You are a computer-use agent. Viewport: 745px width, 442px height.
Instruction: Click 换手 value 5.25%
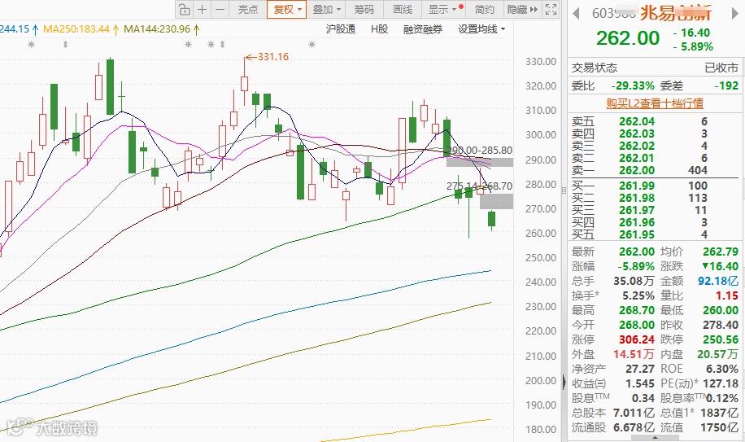tap(638, 295)
